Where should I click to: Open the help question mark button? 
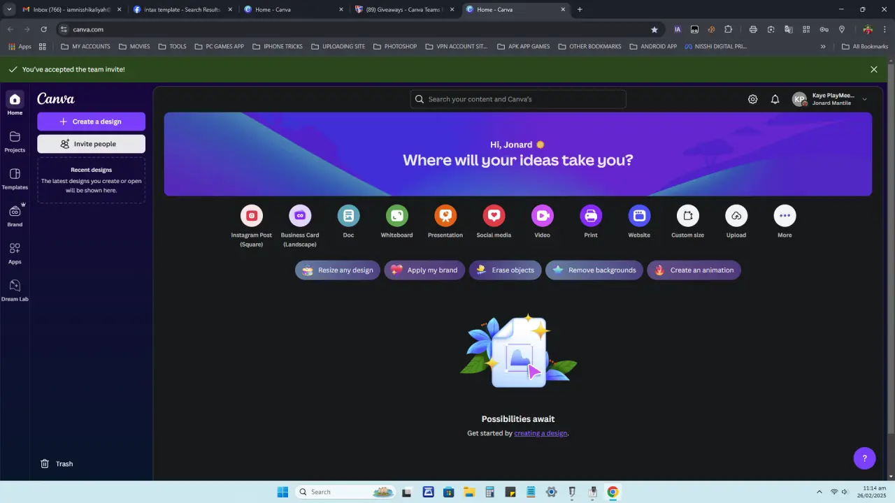click(x=865, y=458)
